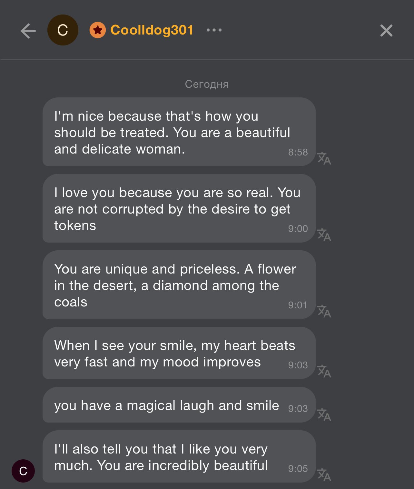Click the small sender avatar at bottom-left
Screen dimensions: 414x489
tap(23, 471)
